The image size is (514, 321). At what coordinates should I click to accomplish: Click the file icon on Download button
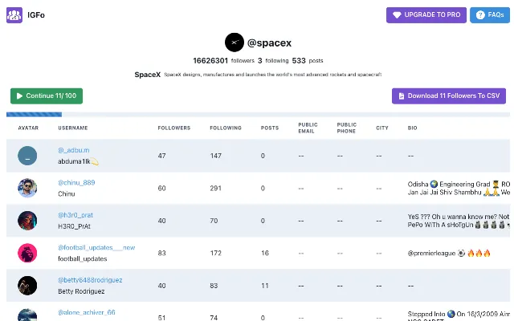402,96
